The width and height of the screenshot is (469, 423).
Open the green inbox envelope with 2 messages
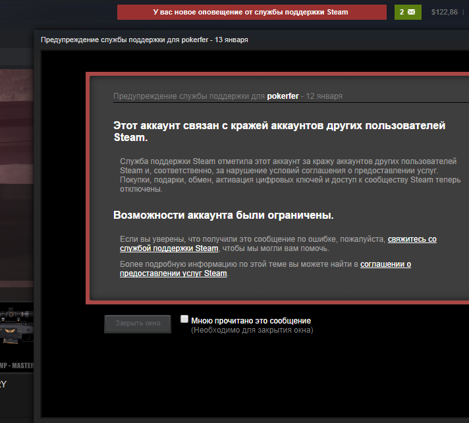408,13
